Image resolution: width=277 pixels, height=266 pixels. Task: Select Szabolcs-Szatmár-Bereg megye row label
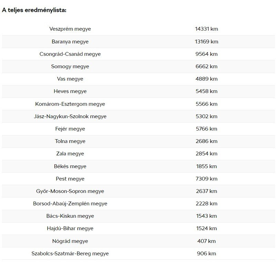point(70,254)
